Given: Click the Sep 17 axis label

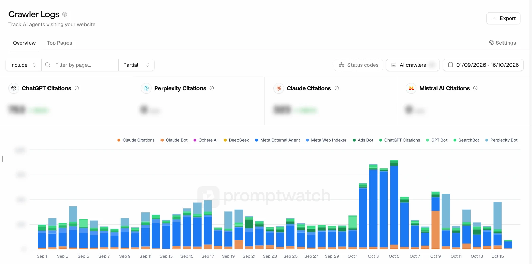Looking at the screenshot, I should click(208, 256).
